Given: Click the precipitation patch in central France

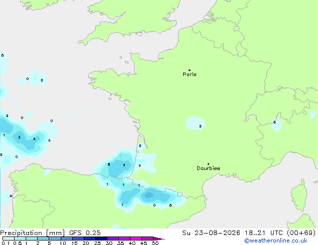Looking at the screenshot, I should [196, 123].
